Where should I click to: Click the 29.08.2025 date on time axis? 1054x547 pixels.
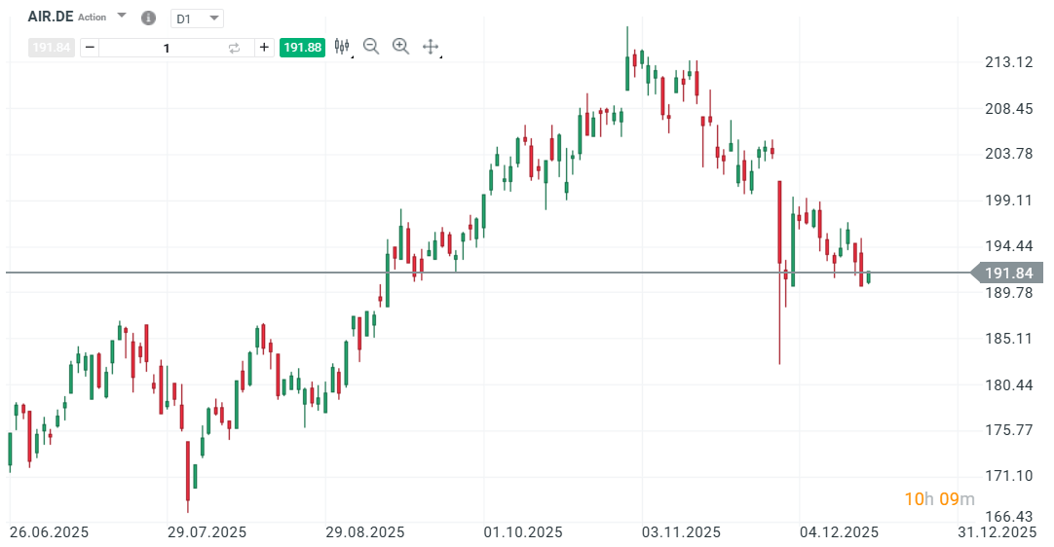[x=364, y=532]
